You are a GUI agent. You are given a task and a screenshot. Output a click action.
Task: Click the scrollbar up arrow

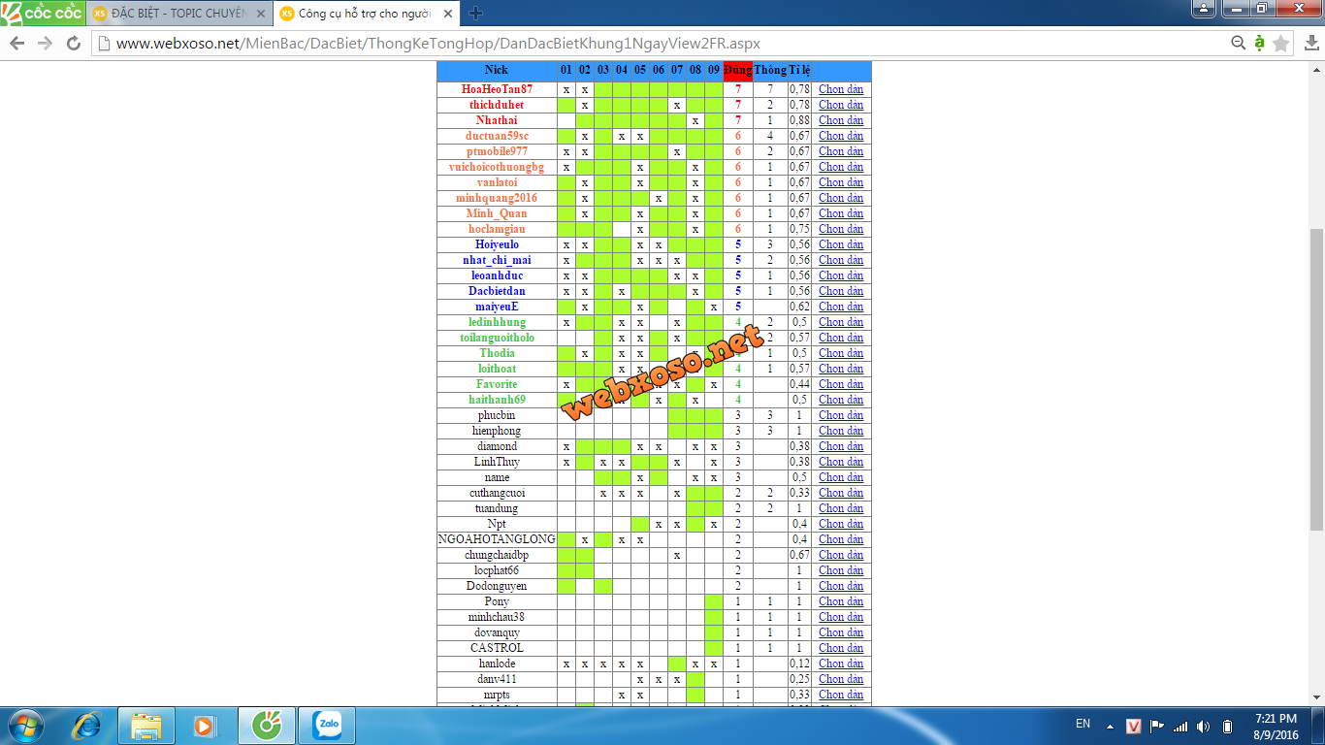click(x=1316, y=69)
